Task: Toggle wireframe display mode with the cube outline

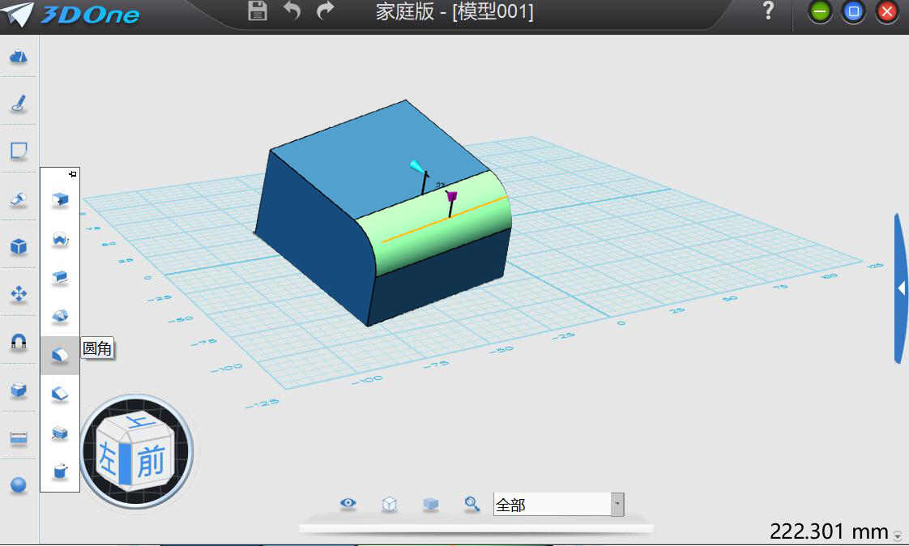Action: [x=390, y=503]
